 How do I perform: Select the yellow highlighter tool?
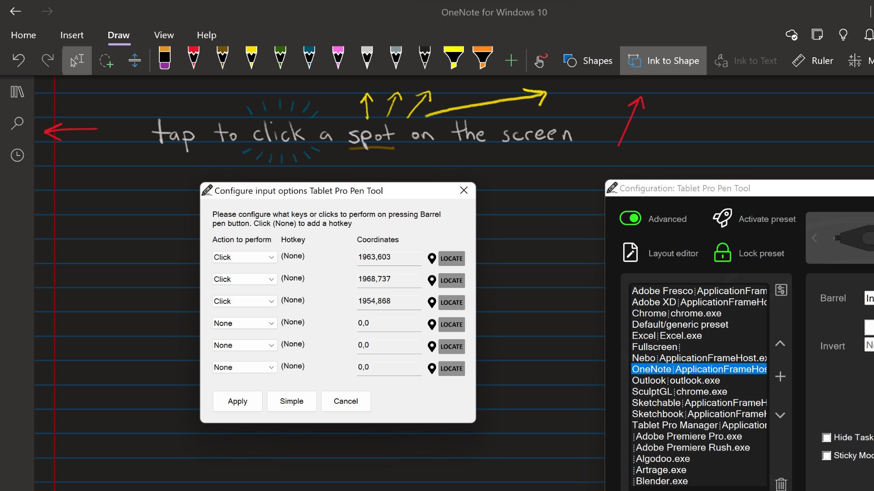(453, 58)
